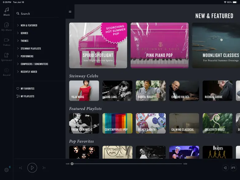Open the Pink Piano Pop card
240x180 pixels.
pos(159,46)
